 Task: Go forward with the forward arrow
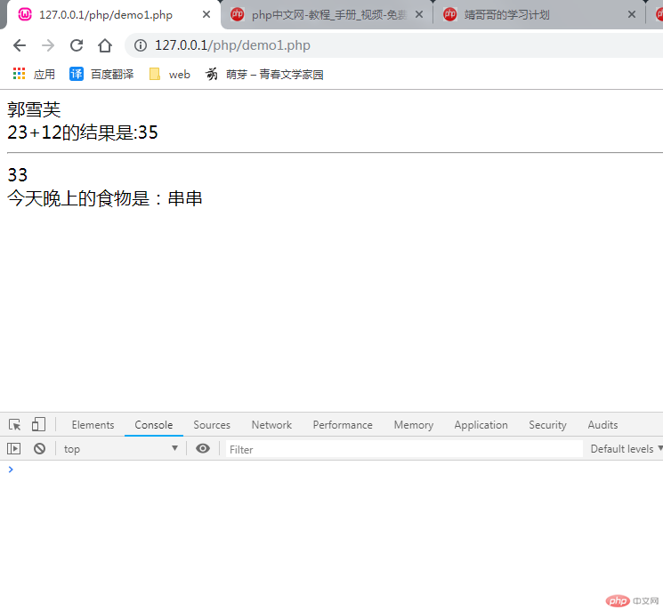(48, 45)
